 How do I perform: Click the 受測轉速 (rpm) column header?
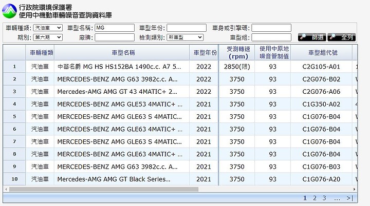tap(237, 52)
